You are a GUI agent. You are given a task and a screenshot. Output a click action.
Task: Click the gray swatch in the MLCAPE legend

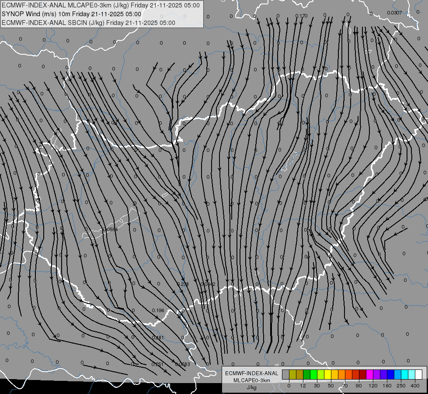[x=286, y=374]
